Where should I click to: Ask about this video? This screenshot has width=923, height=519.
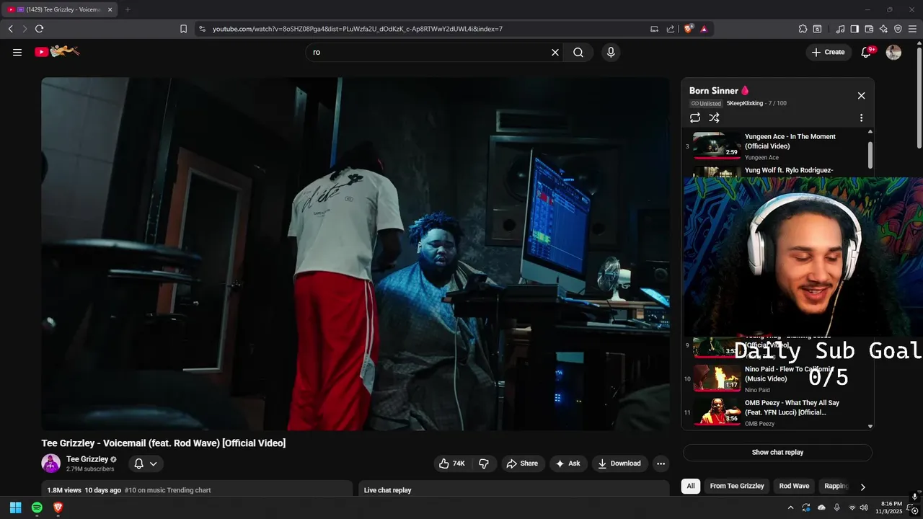[x=568, y=463]
